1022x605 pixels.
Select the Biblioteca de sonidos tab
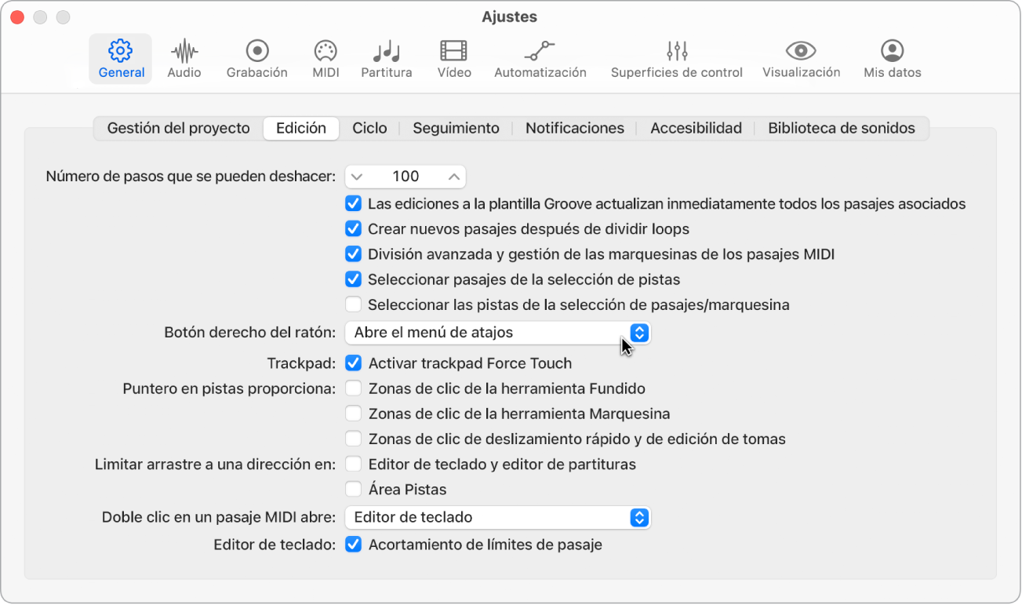coord(841,128)
